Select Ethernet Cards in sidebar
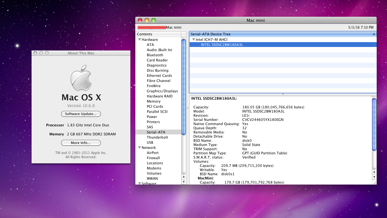 click(x=159, y=76)
